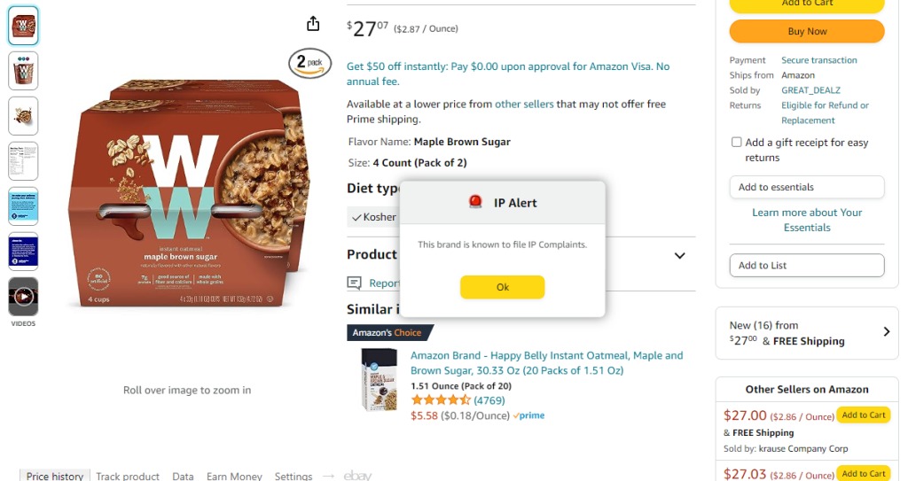The image size is (908, 481).
Task: Select the second product image thumbnail
Action: point(23,71)
